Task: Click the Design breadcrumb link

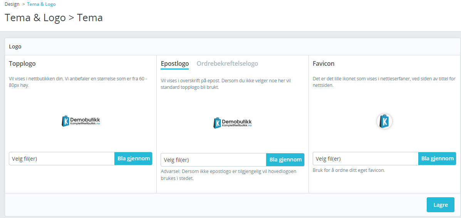Action: [12, 4]
